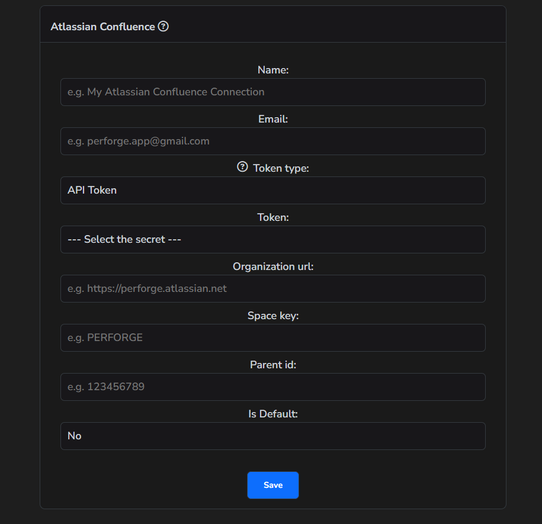542x524 pixels.
Task: Set Is Default to a different value
Action: click(x=272, y=436)
